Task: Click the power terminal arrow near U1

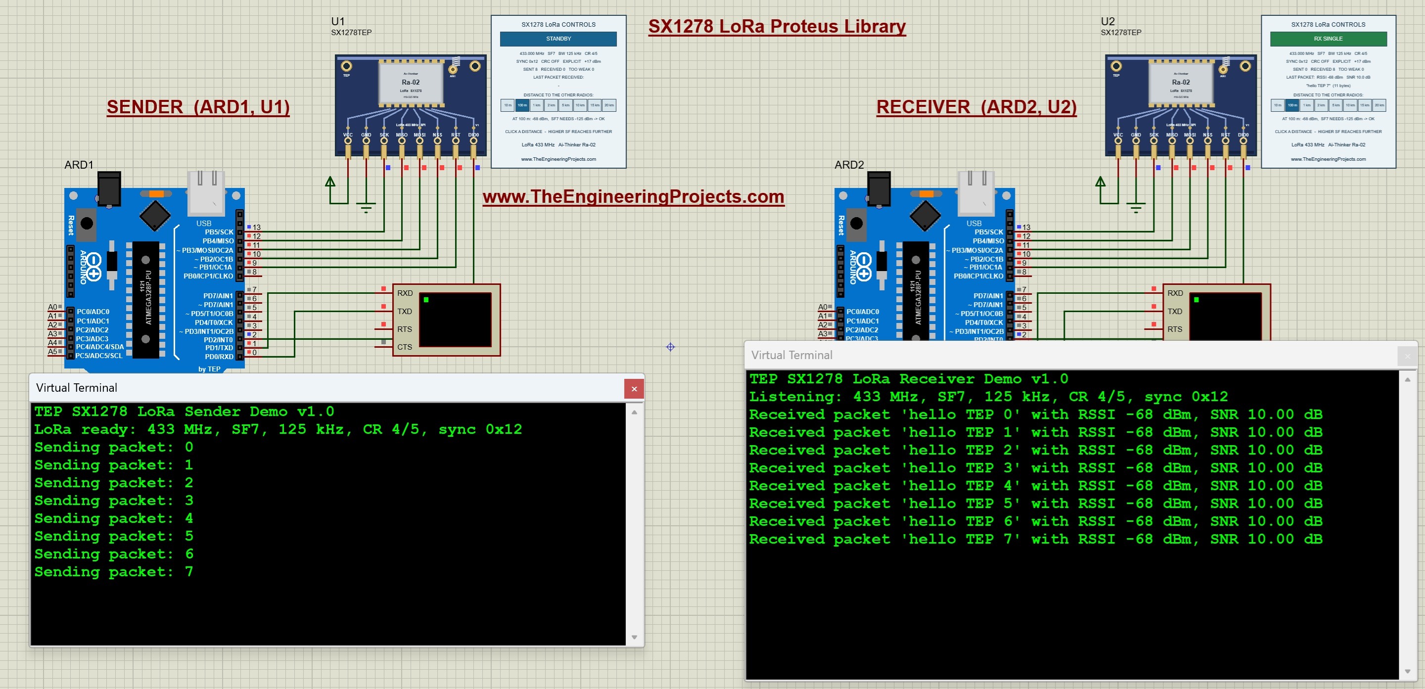Action: (x=330, y=183)
